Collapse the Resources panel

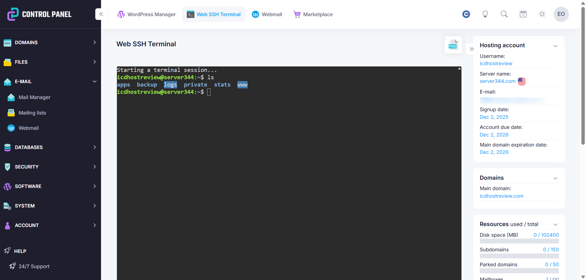555,225
